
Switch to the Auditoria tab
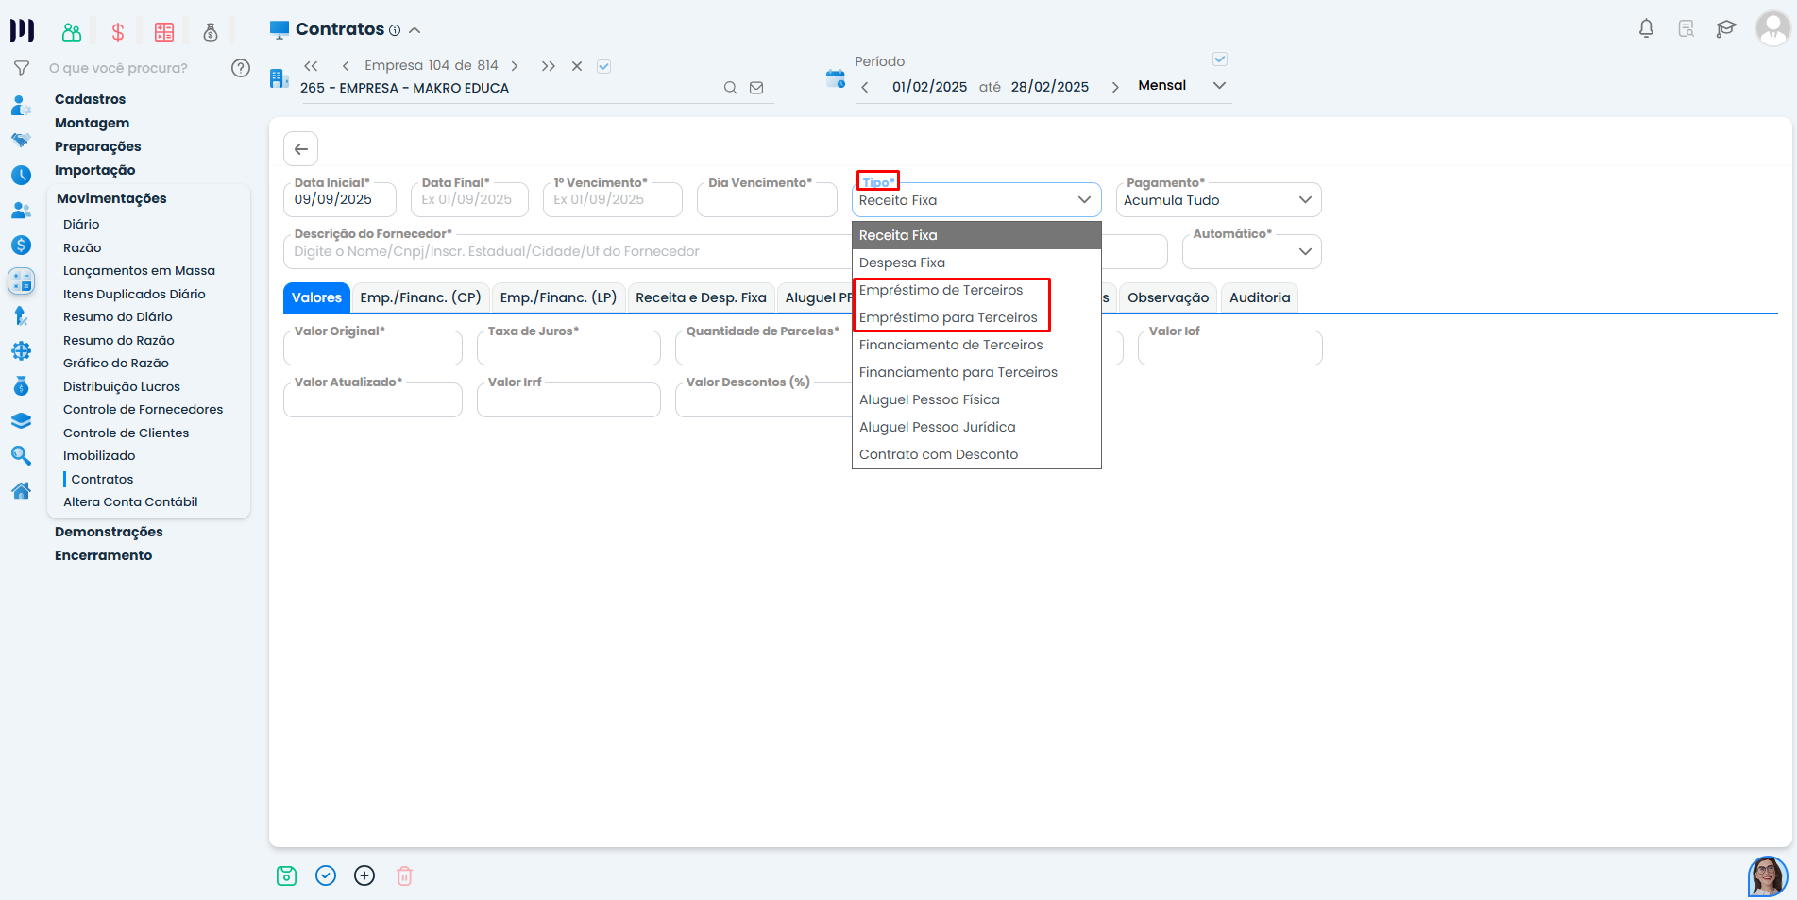(1259, 297)
